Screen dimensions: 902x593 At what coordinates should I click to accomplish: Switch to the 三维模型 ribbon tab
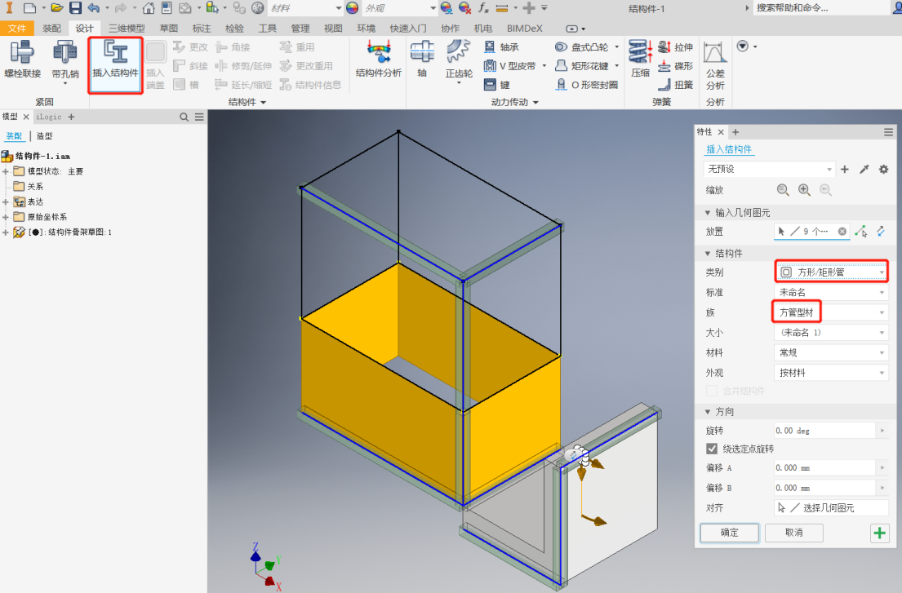tap(127, 29)
